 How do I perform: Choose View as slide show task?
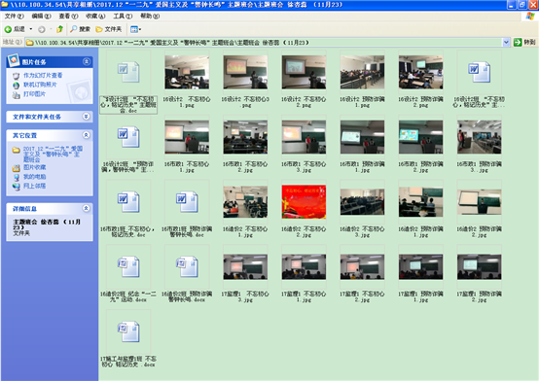coord(43,75)
